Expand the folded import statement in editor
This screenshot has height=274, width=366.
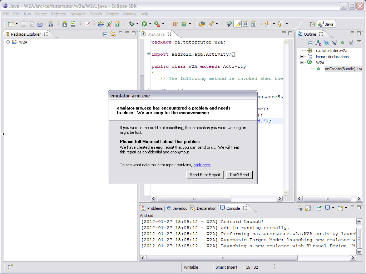point(149,54)
